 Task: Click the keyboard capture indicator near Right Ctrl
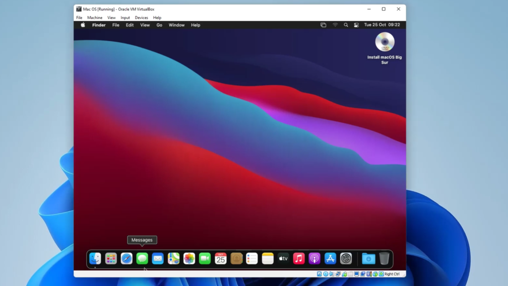[x=381, y=274]
